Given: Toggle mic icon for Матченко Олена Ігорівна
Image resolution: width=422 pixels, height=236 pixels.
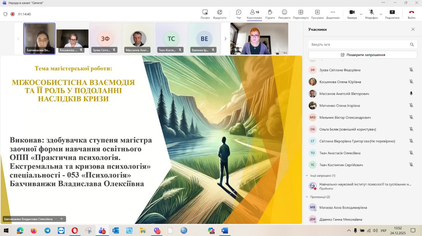Looking at the screenshot, I should coord(411,105).
